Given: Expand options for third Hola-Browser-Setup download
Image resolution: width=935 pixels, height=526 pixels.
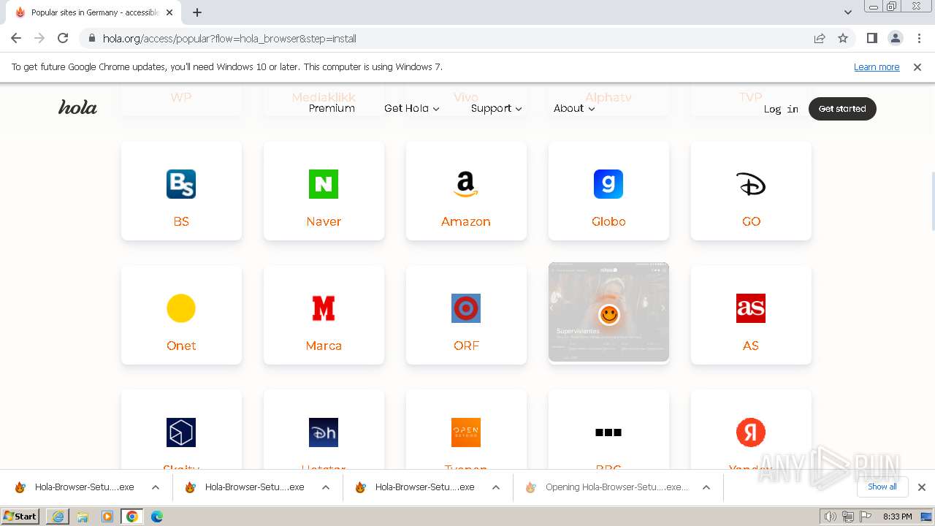Looking at the screenshot, I should [x=496, y=487].
